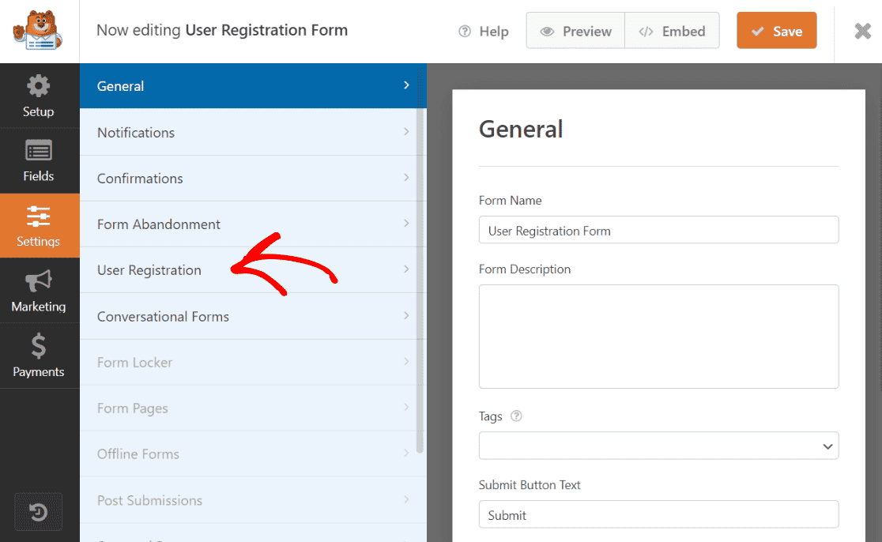Save the form

[x=776, y=31]
